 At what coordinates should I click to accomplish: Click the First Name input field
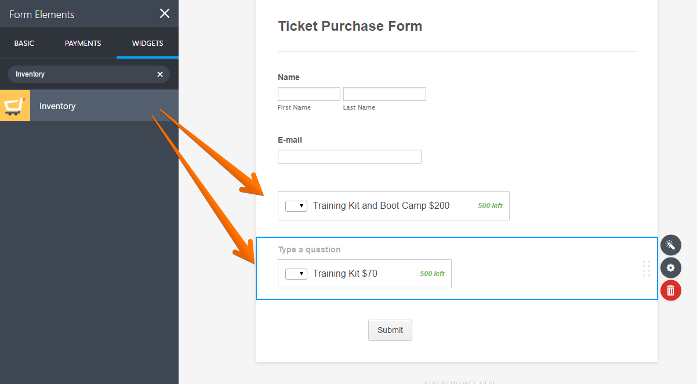click(x=309, y=94)
